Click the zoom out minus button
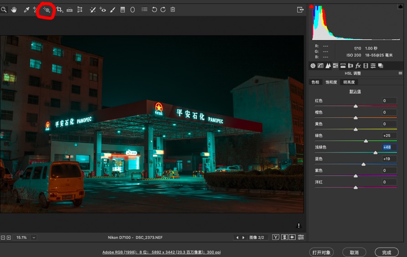The image size is (407, 257). tap(3, 237)
